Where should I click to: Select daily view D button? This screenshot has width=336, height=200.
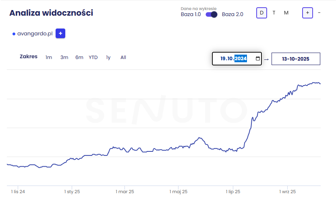point(261,13)
